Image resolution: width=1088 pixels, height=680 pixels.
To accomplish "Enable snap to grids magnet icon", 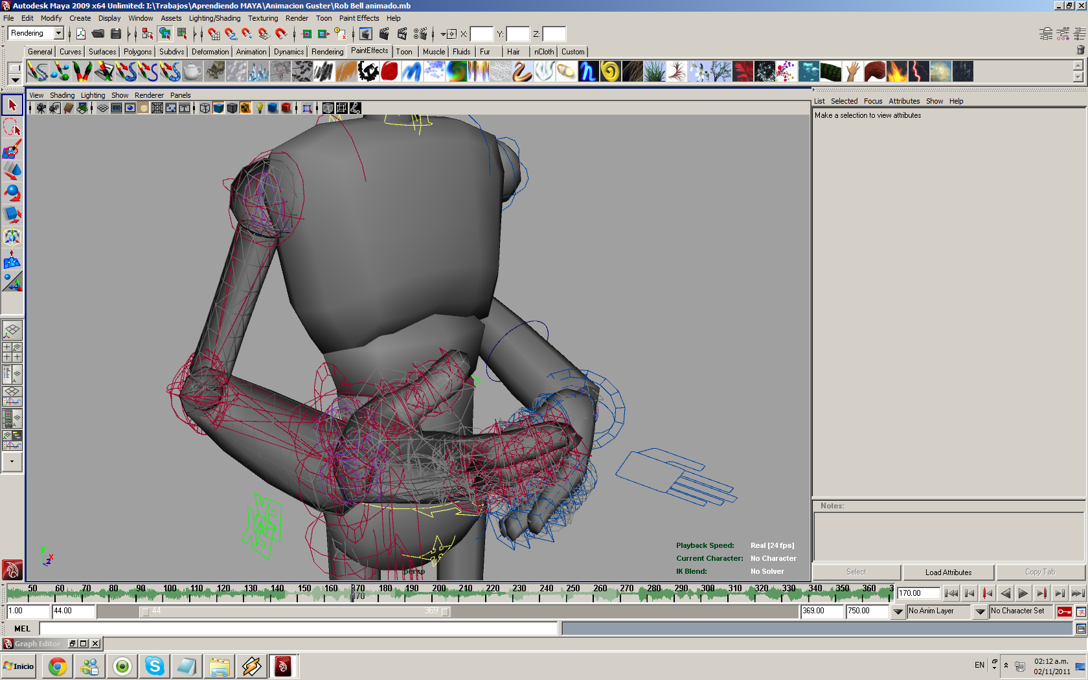I will pyautogui.click(x=214, y=34).
